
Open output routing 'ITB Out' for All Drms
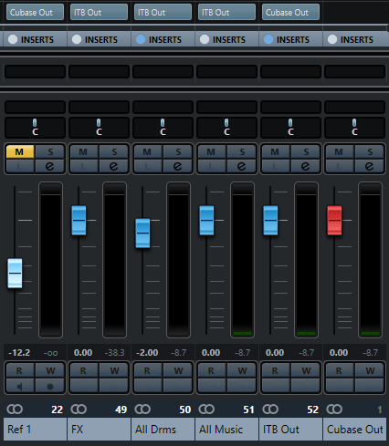(x=163, y=12)
